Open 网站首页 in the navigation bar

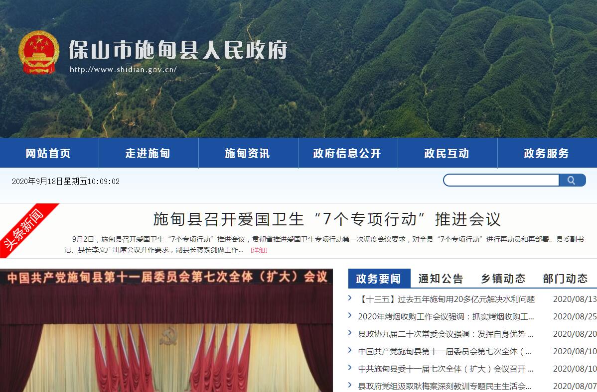pyautogui.click(x=49, y=153)
